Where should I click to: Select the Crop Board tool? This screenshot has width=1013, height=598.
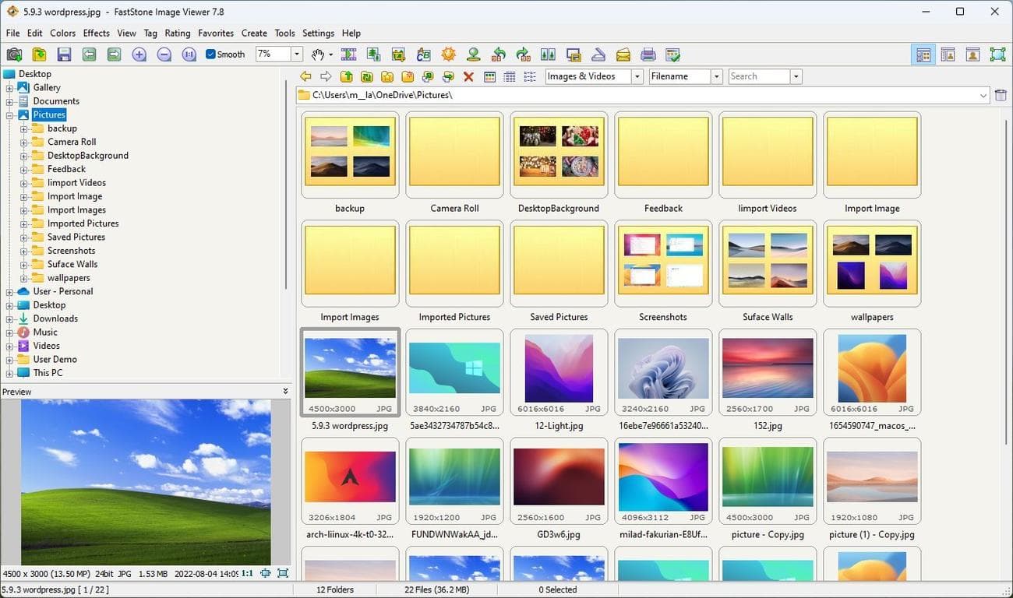pyautogui.click(x=398, y=55)
